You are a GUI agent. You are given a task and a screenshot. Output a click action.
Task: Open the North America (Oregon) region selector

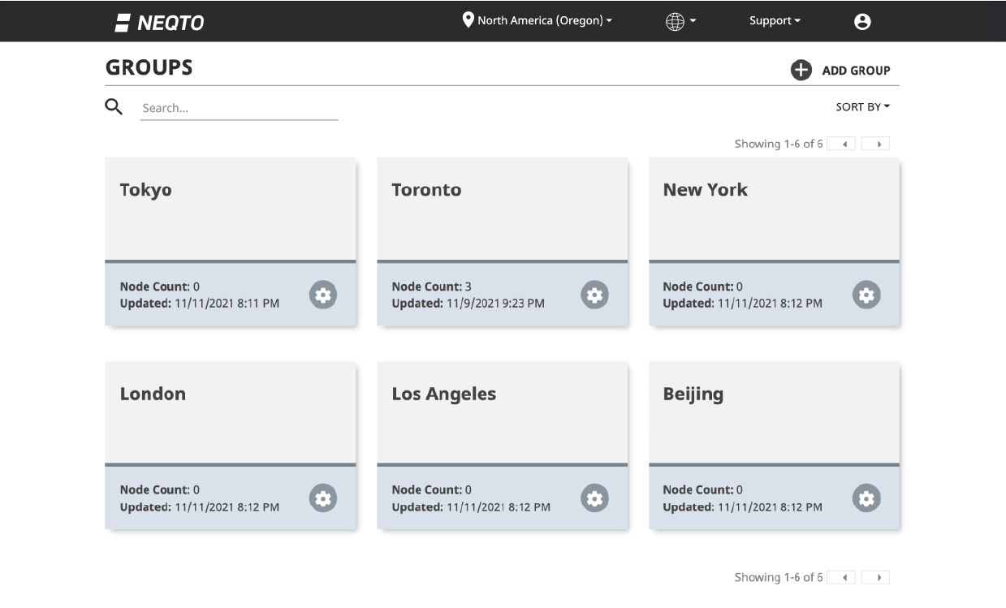point(537,20)
